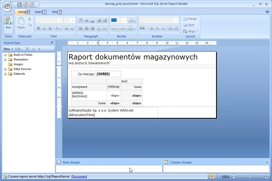Expand the Parameters folder
272x181 pixels.
click(x=5, y=60)
